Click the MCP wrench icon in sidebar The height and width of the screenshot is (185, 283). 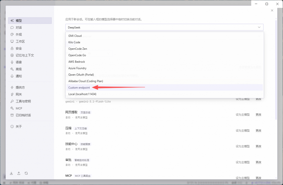(x=12, y=108)
